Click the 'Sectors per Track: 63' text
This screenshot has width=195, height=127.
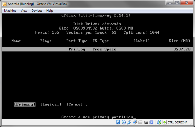(91, 32)
